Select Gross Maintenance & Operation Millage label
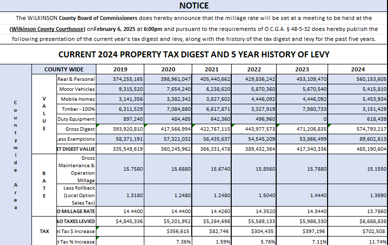 point(76,169)
